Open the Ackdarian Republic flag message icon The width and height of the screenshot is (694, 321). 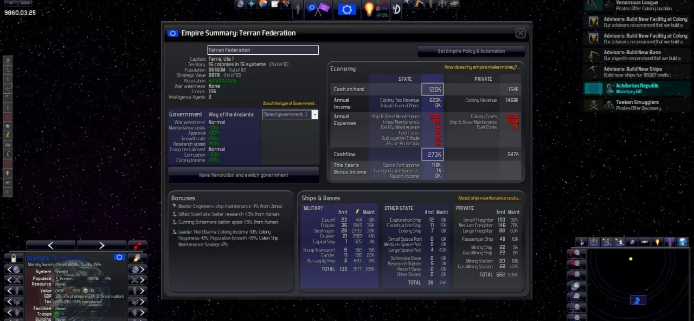point(593,88)
